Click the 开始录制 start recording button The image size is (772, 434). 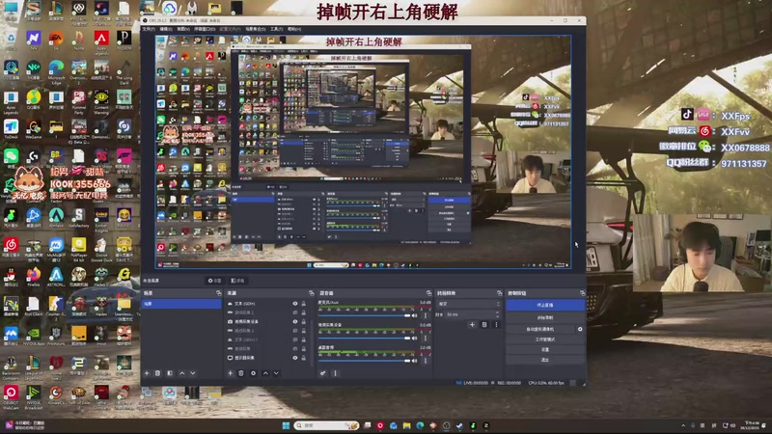[x=545, y=318]
